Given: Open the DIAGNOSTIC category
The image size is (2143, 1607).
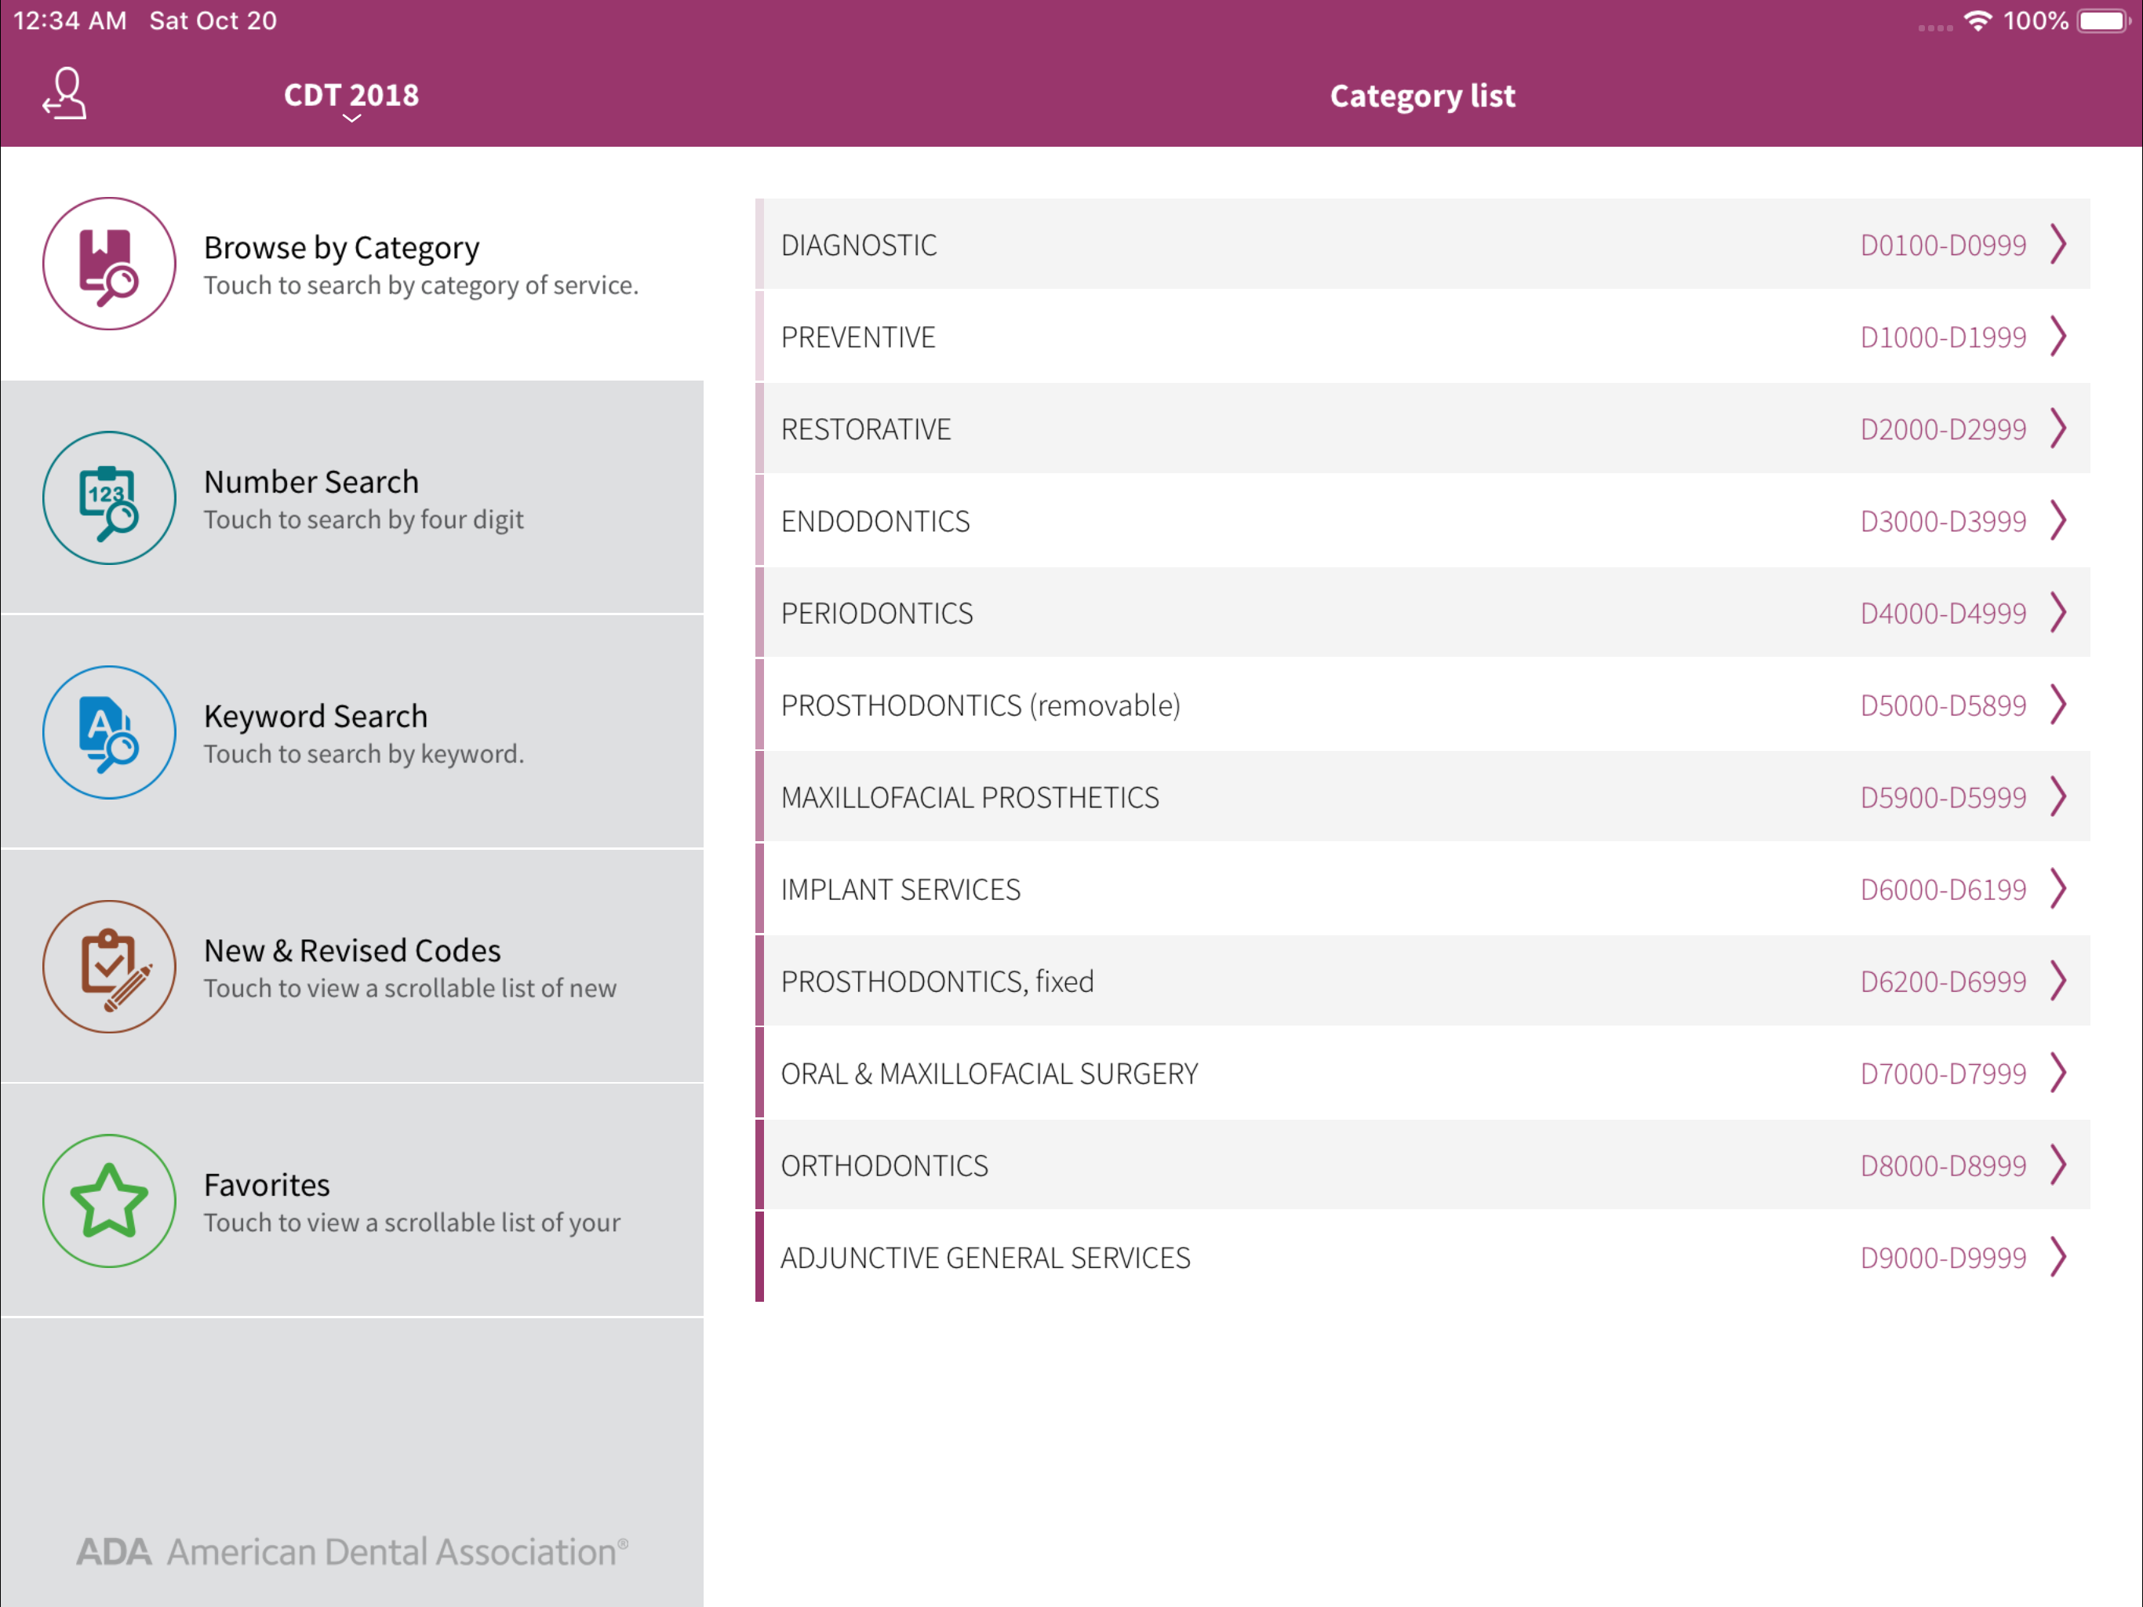Looking at the screenshot, I should (1423, 244).
